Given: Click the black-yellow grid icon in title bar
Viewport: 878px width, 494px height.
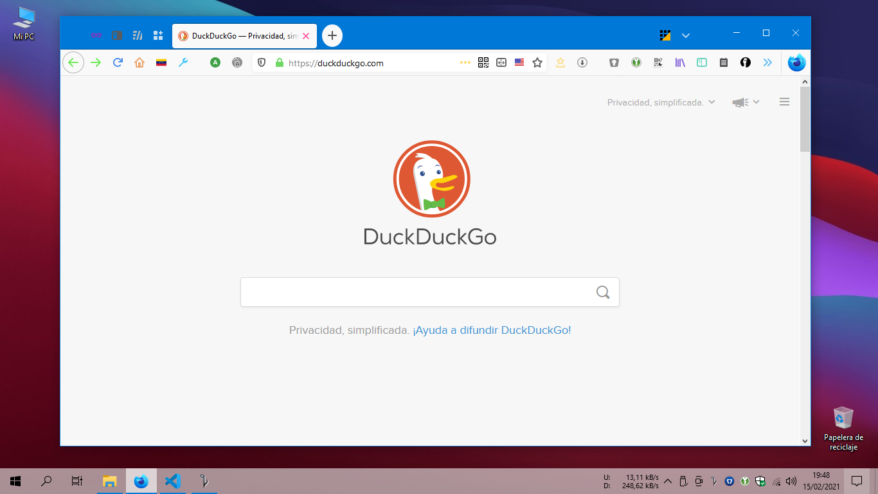Looking at the screenshot, I should [x=665, y=35].
